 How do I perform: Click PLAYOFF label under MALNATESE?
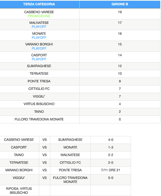pos(39,27)
